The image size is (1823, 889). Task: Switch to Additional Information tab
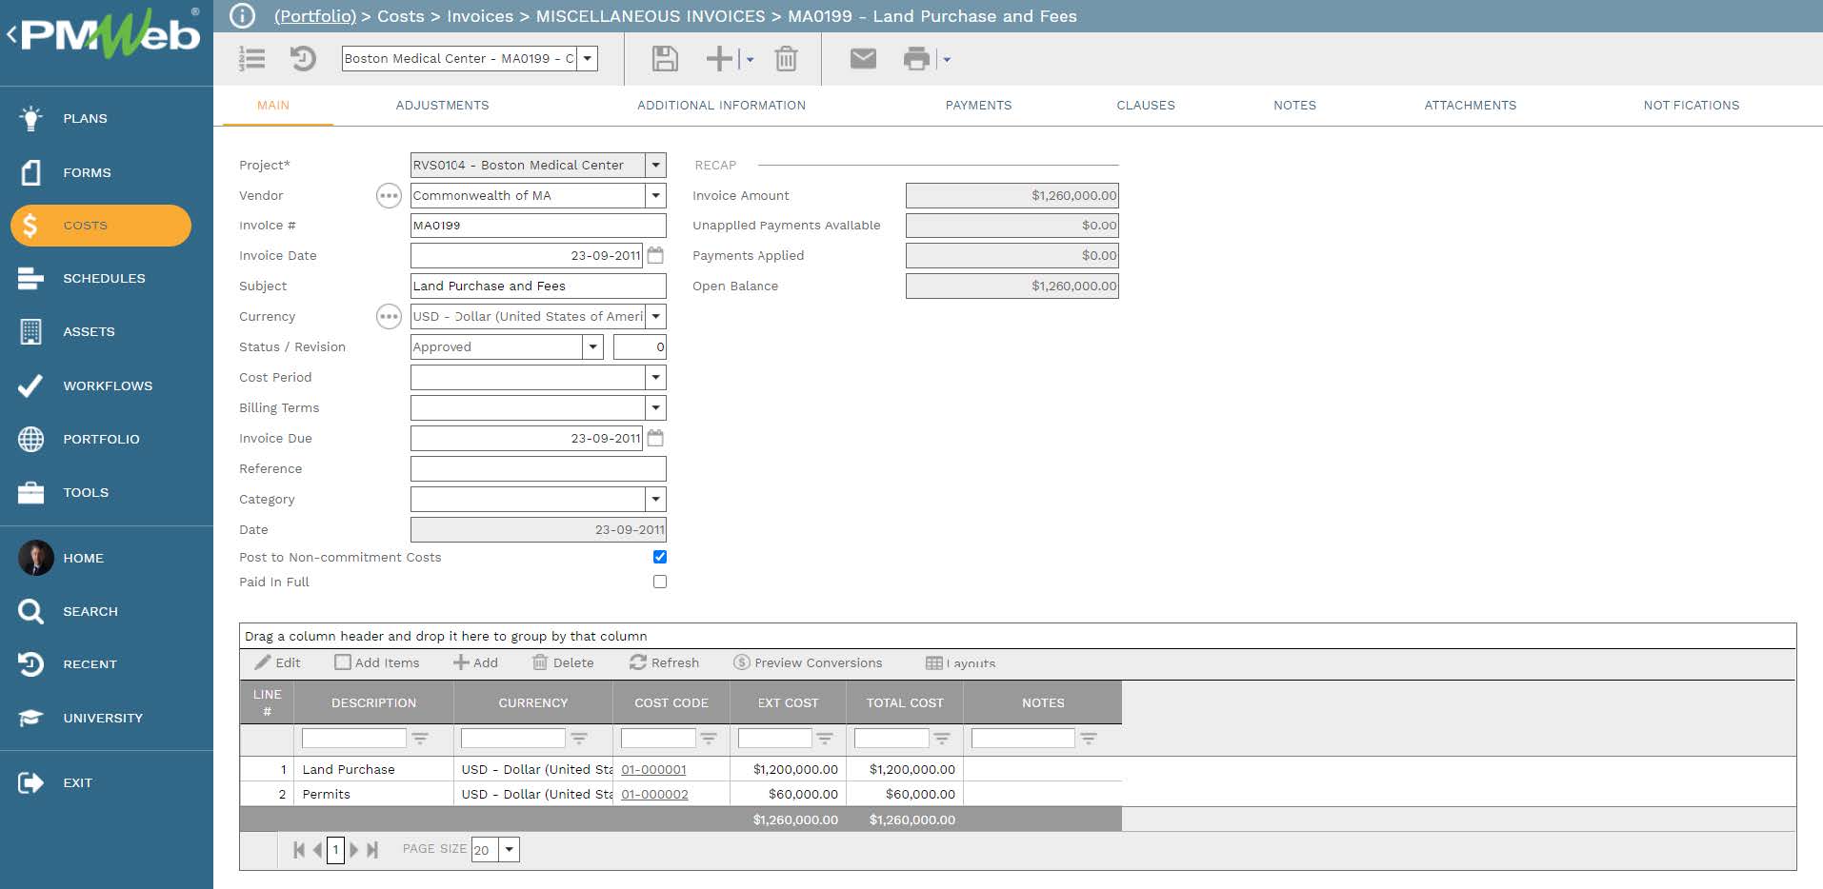pos(721,105)
